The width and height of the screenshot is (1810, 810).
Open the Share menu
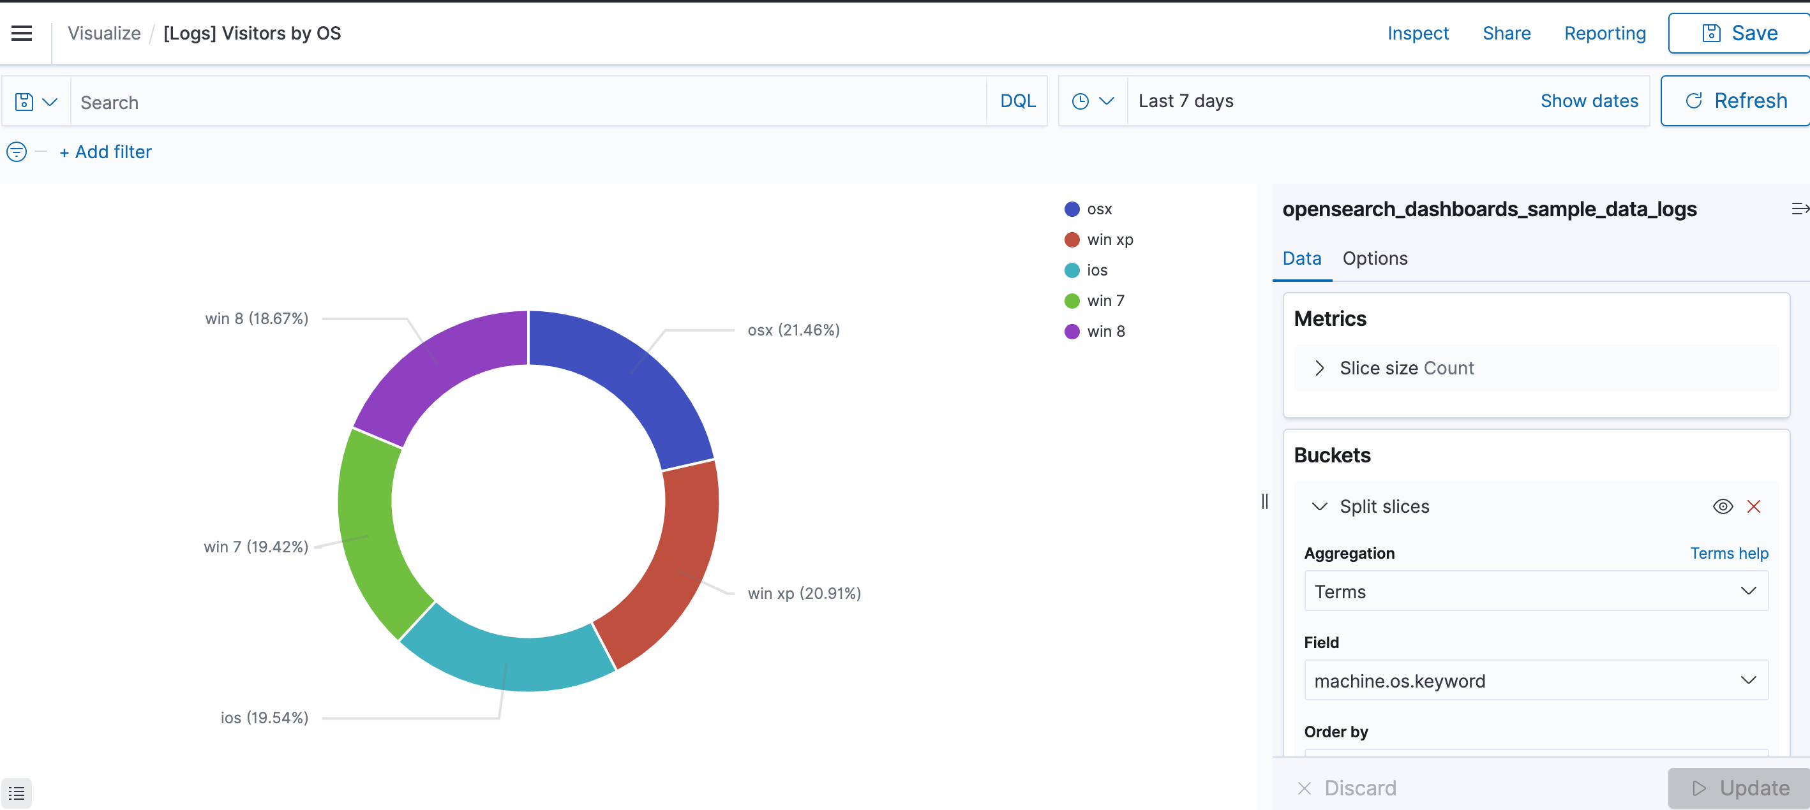(x=1506, y=33)
